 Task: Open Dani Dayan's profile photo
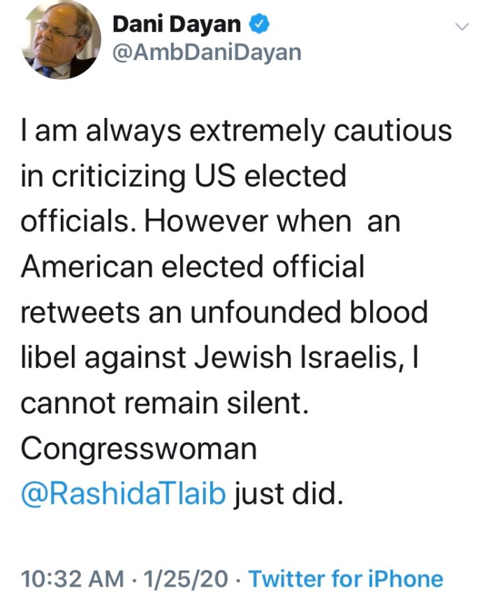61,41
